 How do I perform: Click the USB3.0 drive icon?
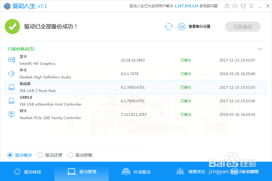coord(11,101)
